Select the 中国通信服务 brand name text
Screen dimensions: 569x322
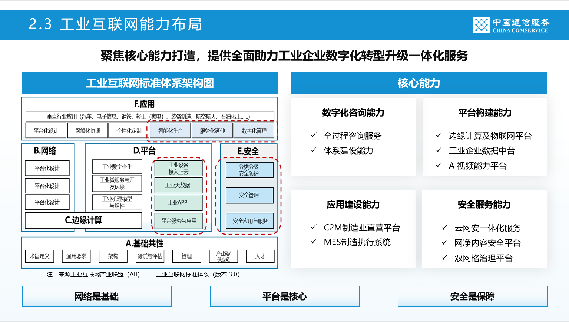pos(521,22)
